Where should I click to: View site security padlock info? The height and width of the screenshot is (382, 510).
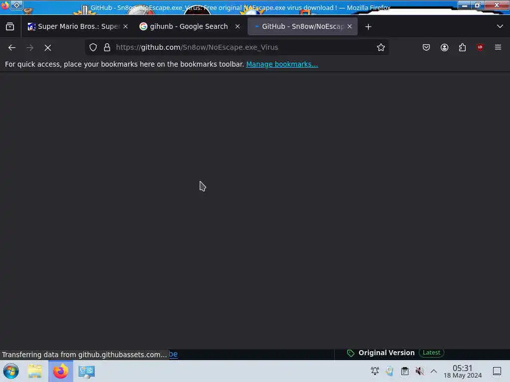click(x=107, y=47)
